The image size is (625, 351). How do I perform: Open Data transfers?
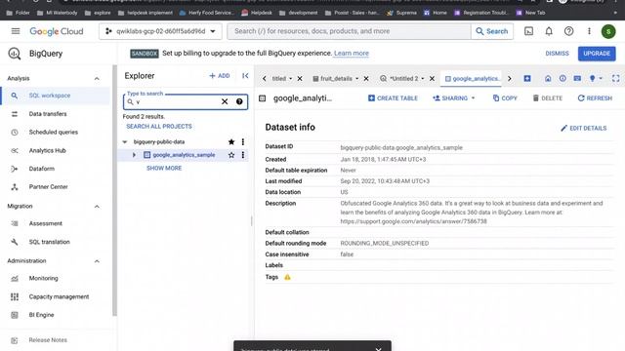pos(48,114)
